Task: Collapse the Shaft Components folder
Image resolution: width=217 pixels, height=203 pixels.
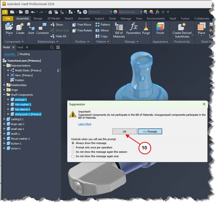Action: click(x=4, y=95)
